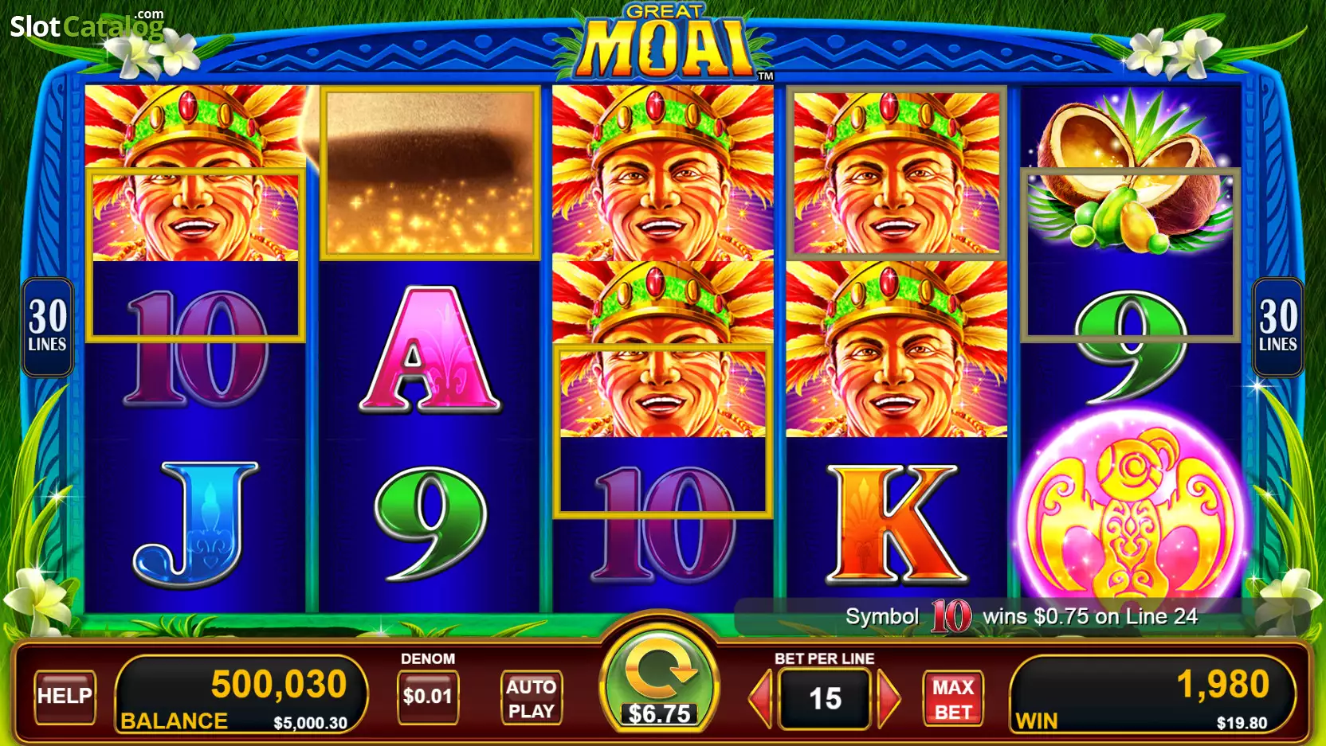Open the SlotCatalog.com watermark link
Viewport: 1326px width, 746px height.
87,25
